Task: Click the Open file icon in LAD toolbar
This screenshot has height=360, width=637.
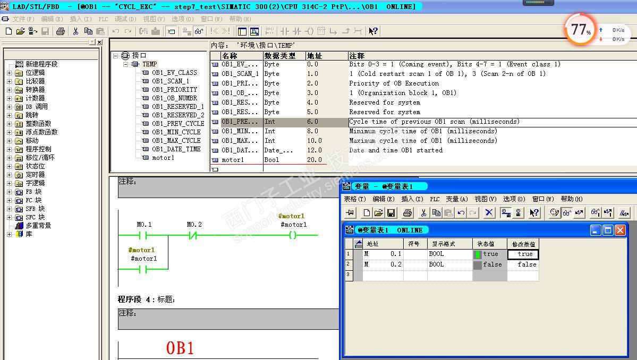Action: [x=21, y=31]
